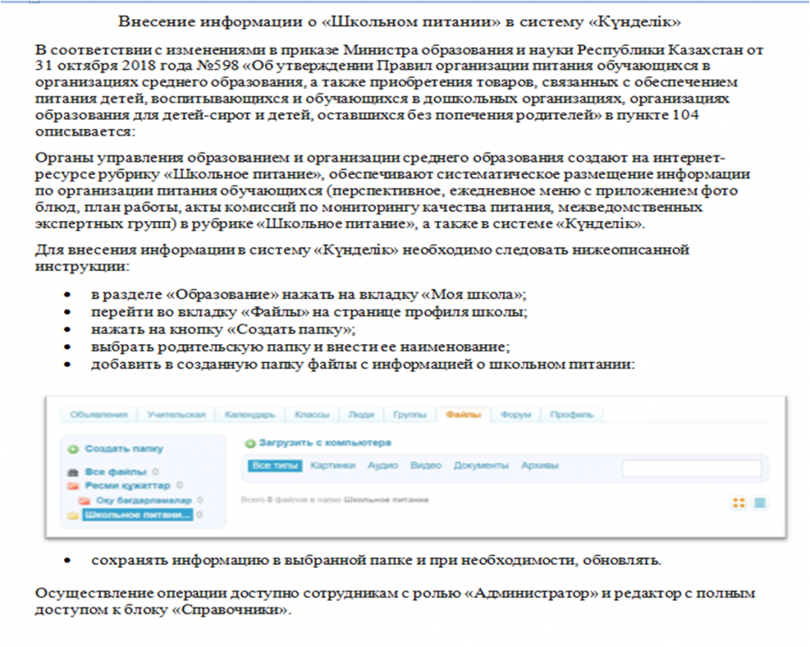
Task: Click the line '31 октября 2018 года №598'
Action: [x=373, y=66]
